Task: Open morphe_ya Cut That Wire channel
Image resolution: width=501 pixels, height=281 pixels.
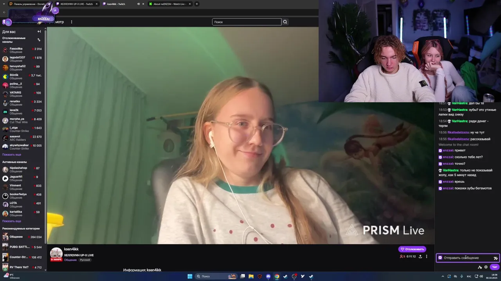Action: point(22,121)
